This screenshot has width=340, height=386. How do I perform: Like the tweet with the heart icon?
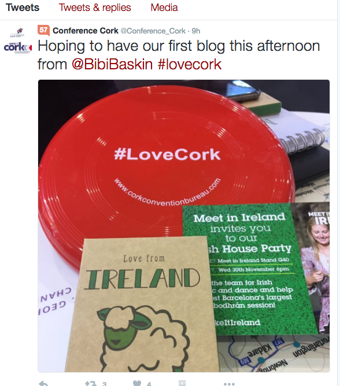(x=137, y=384)
